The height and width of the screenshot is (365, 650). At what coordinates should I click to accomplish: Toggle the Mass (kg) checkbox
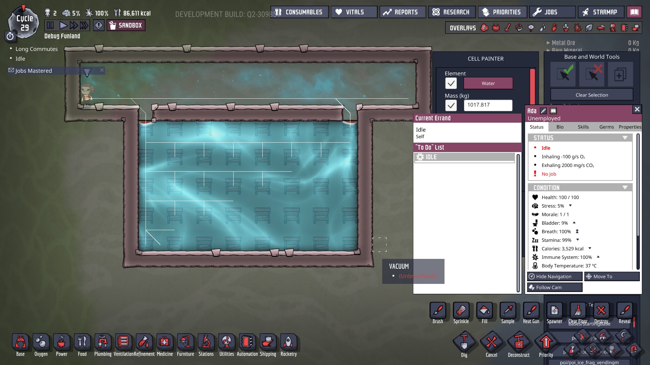tap(451, 105)
